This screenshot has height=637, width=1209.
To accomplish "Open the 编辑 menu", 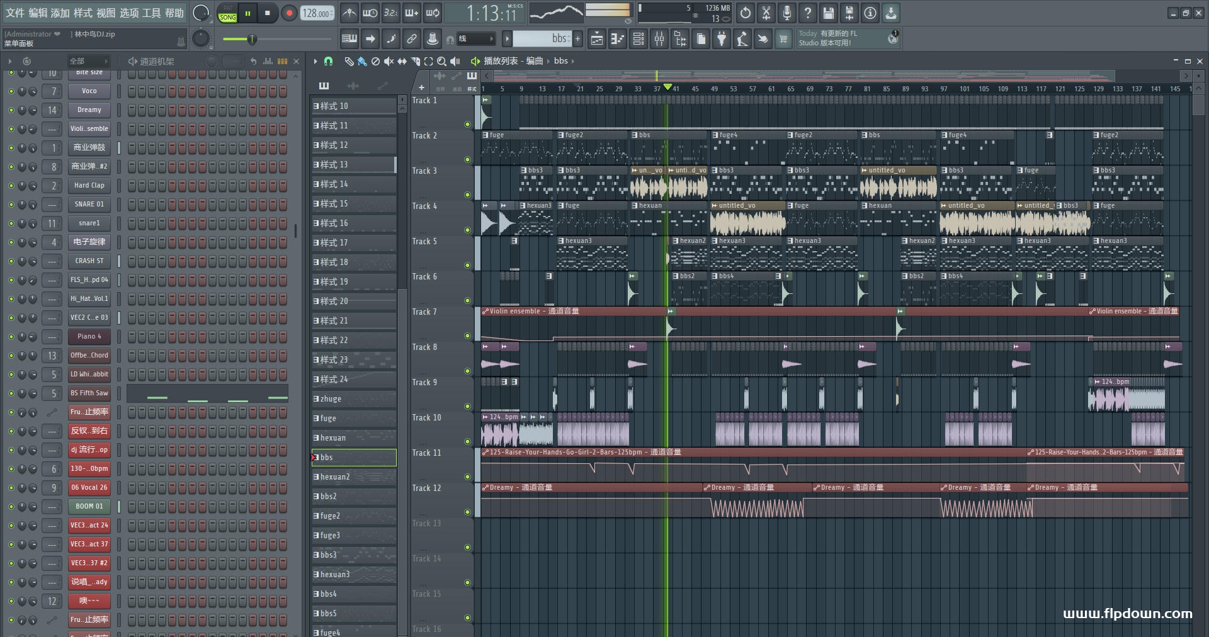I will pos(38,13).
